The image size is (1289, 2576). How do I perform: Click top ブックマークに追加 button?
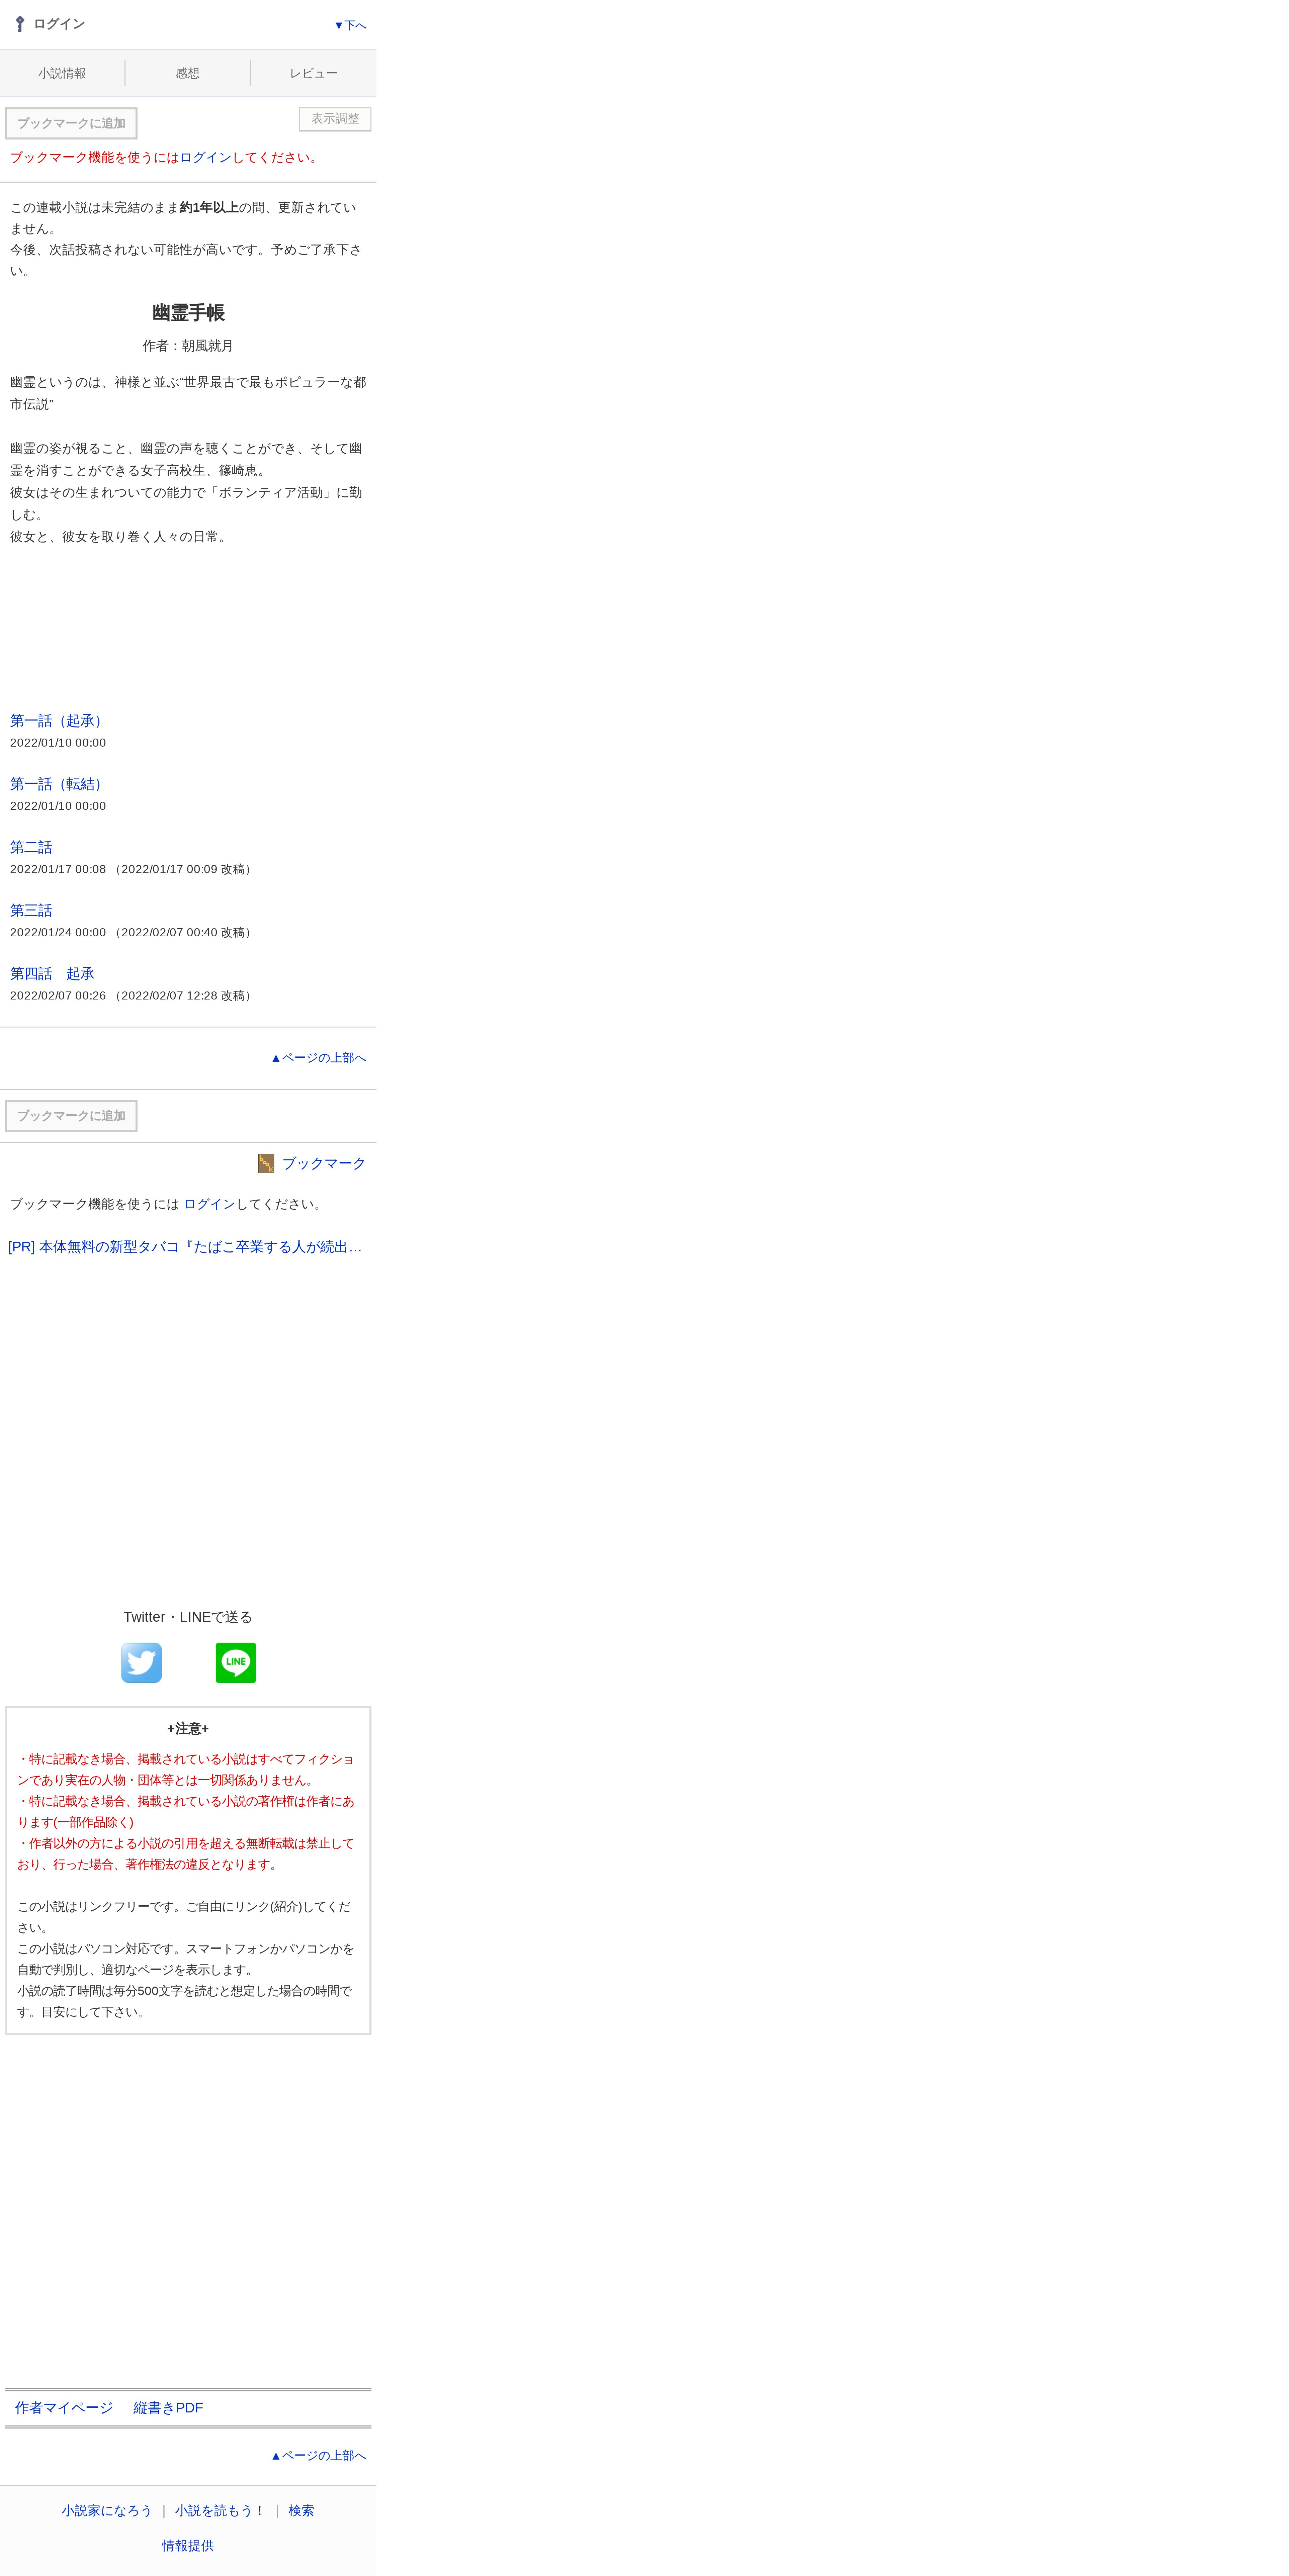71,123
